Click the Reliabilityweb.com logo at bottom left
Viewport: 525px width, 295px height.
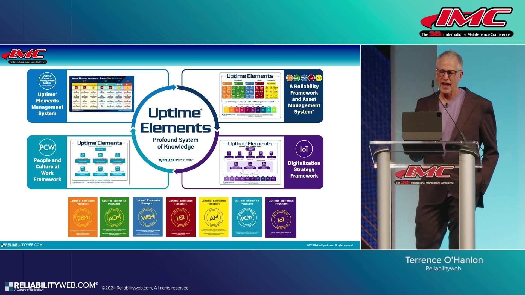point(51,286)
